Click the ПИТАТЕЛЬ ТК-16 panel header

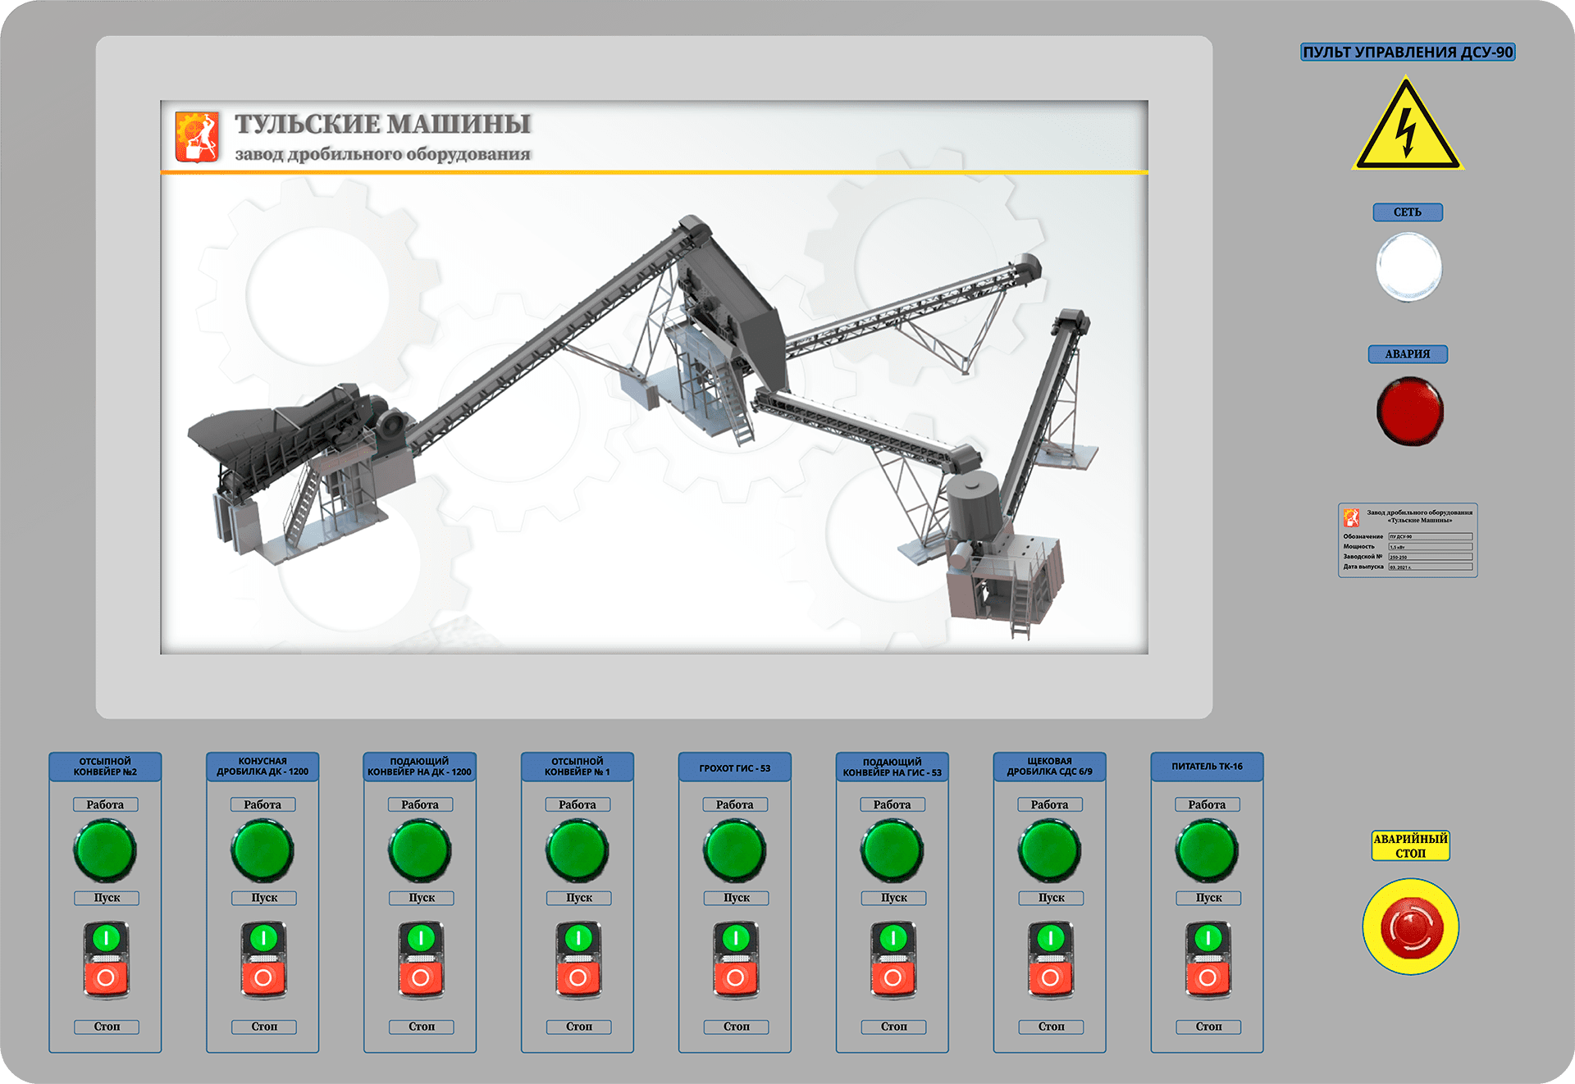(1207, 767)
